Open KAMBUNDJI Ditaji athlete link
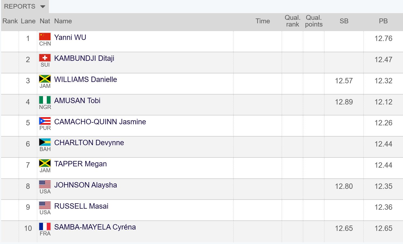 click(x=84, y=58)
